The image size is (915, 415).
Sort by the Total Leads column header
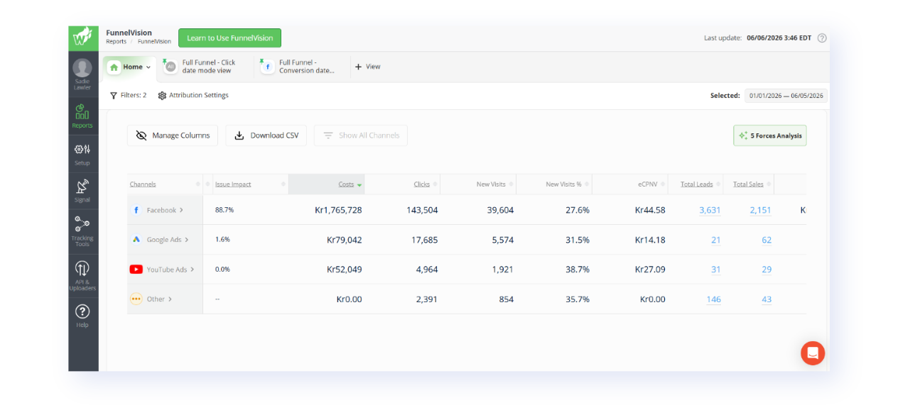pyautogui.click(x=696, y=184)
